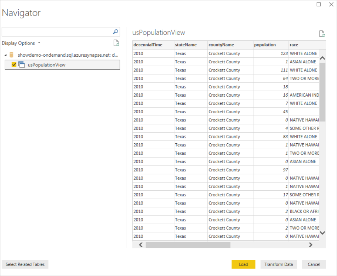Click the refresh icon above the navigator tree
337x276 pixels.
116,43
